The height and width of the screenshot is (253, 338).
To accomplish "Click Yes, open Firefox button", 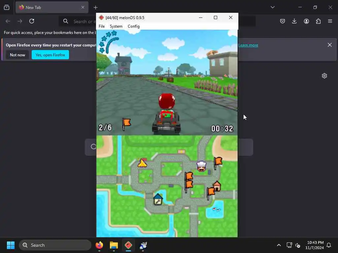I will click(50, 55).
